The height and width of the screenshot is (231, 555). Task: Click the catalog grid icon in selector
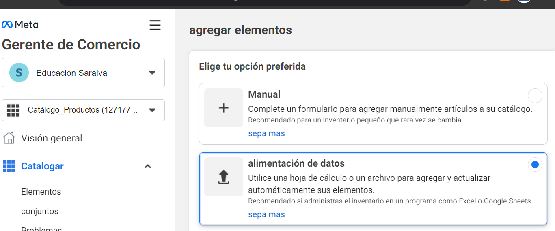(13, 110)
